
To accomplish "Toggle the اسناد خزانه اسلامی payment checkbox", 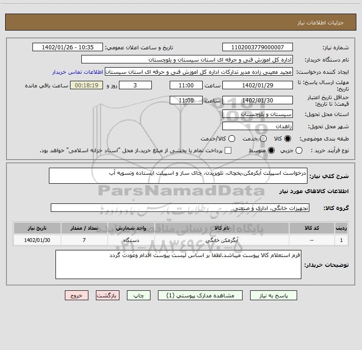I will 228,150.
